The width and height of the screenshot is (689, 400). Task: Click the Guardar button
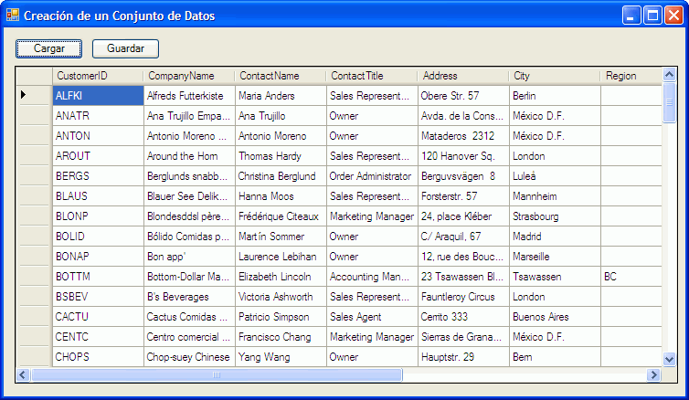point(125,48)
